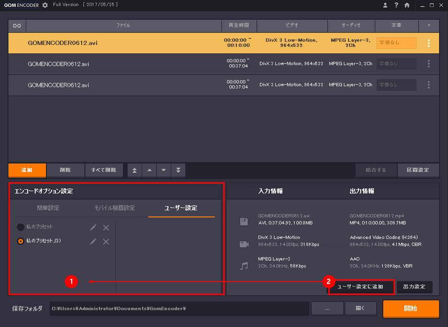448x327 pixels.
Task: Move selected file up one position
Action: tap(149, 171)
